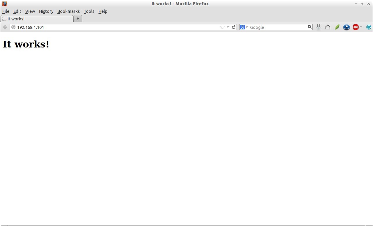This screenshot has width=373, height=226.
Task: Click the search magnifier icon
Action: point(310,27)
